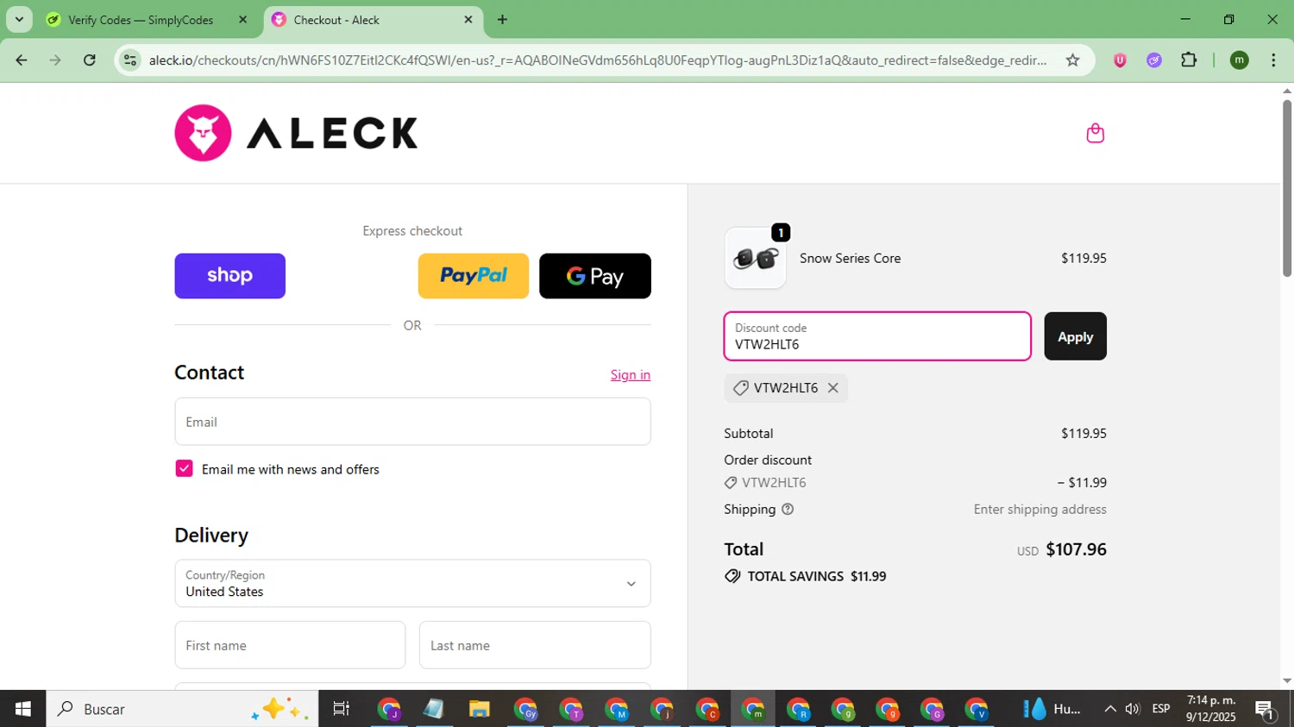Click the $107.96 total amount
Viewport: 1294px width, 727px height.
1076,549
